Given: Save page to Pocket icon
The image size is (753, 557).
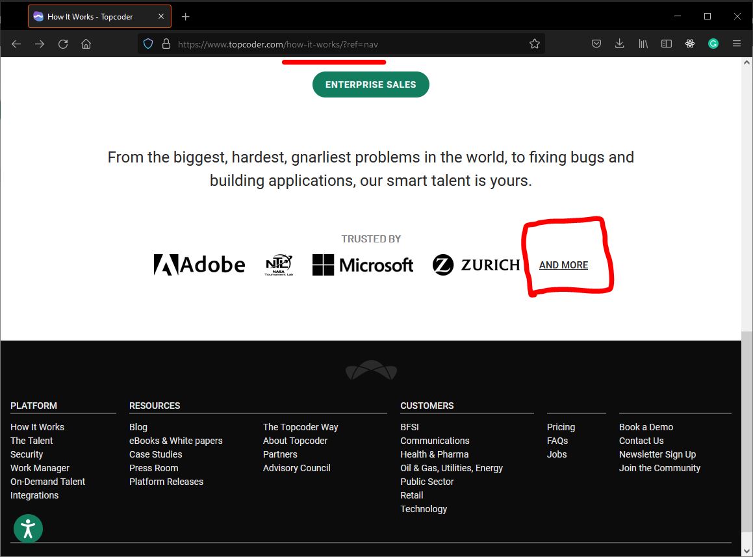Looking at the screenshot, I should point(596,44).
